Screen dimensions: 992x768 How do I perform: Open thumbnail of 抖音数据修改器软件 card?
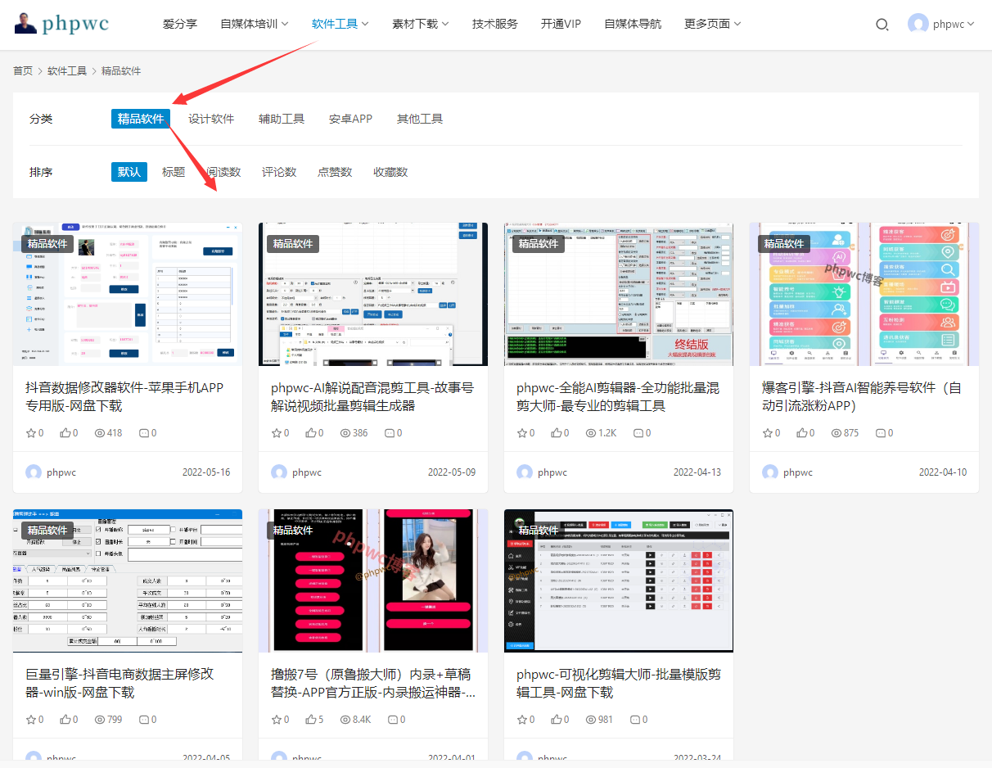(128, 294)
